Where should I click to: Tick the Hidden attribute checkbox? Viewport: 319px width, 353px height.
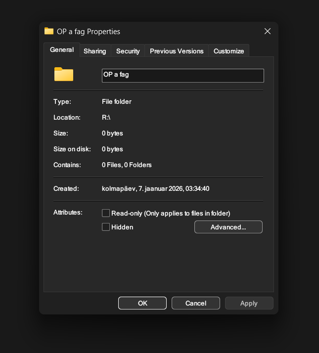coord(106,227)
